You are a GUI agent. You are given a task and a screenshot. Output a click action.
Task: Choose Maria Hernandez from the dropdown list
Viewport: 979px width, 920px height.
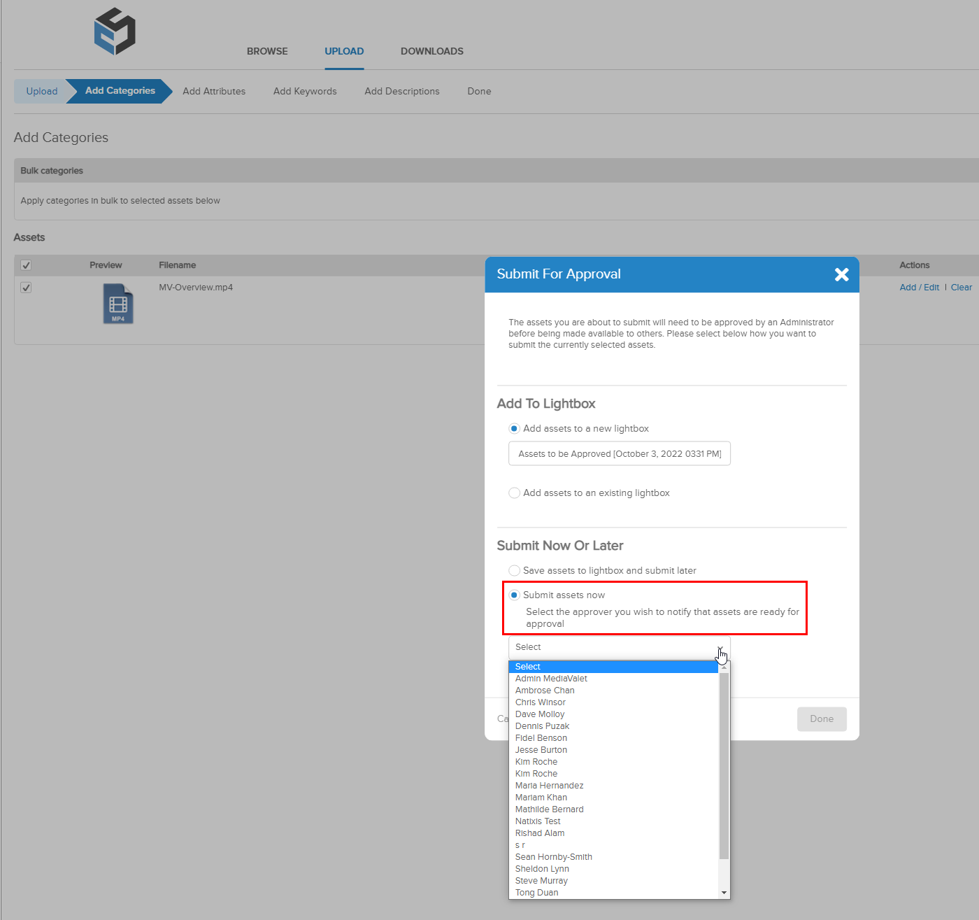pyautogui.click(x=549, y=785)
